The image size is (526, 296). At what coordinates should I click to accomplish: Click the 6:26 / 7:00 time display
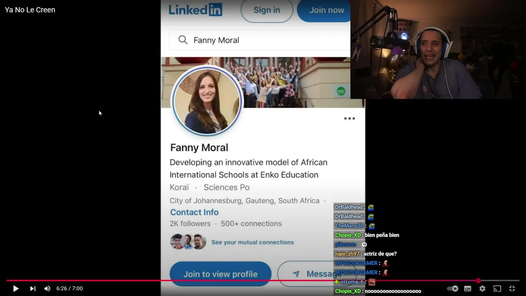click(69, 289)
